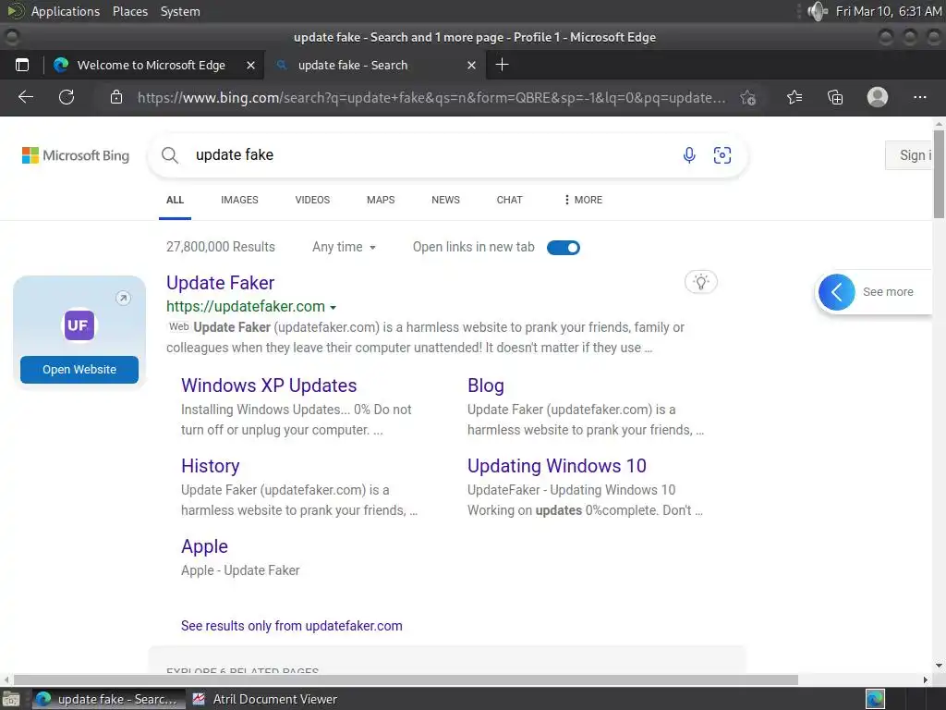Click the search magnifier icon in Bing box
Image resolution: width=946 pixels, height=710 pixels.
170,155
